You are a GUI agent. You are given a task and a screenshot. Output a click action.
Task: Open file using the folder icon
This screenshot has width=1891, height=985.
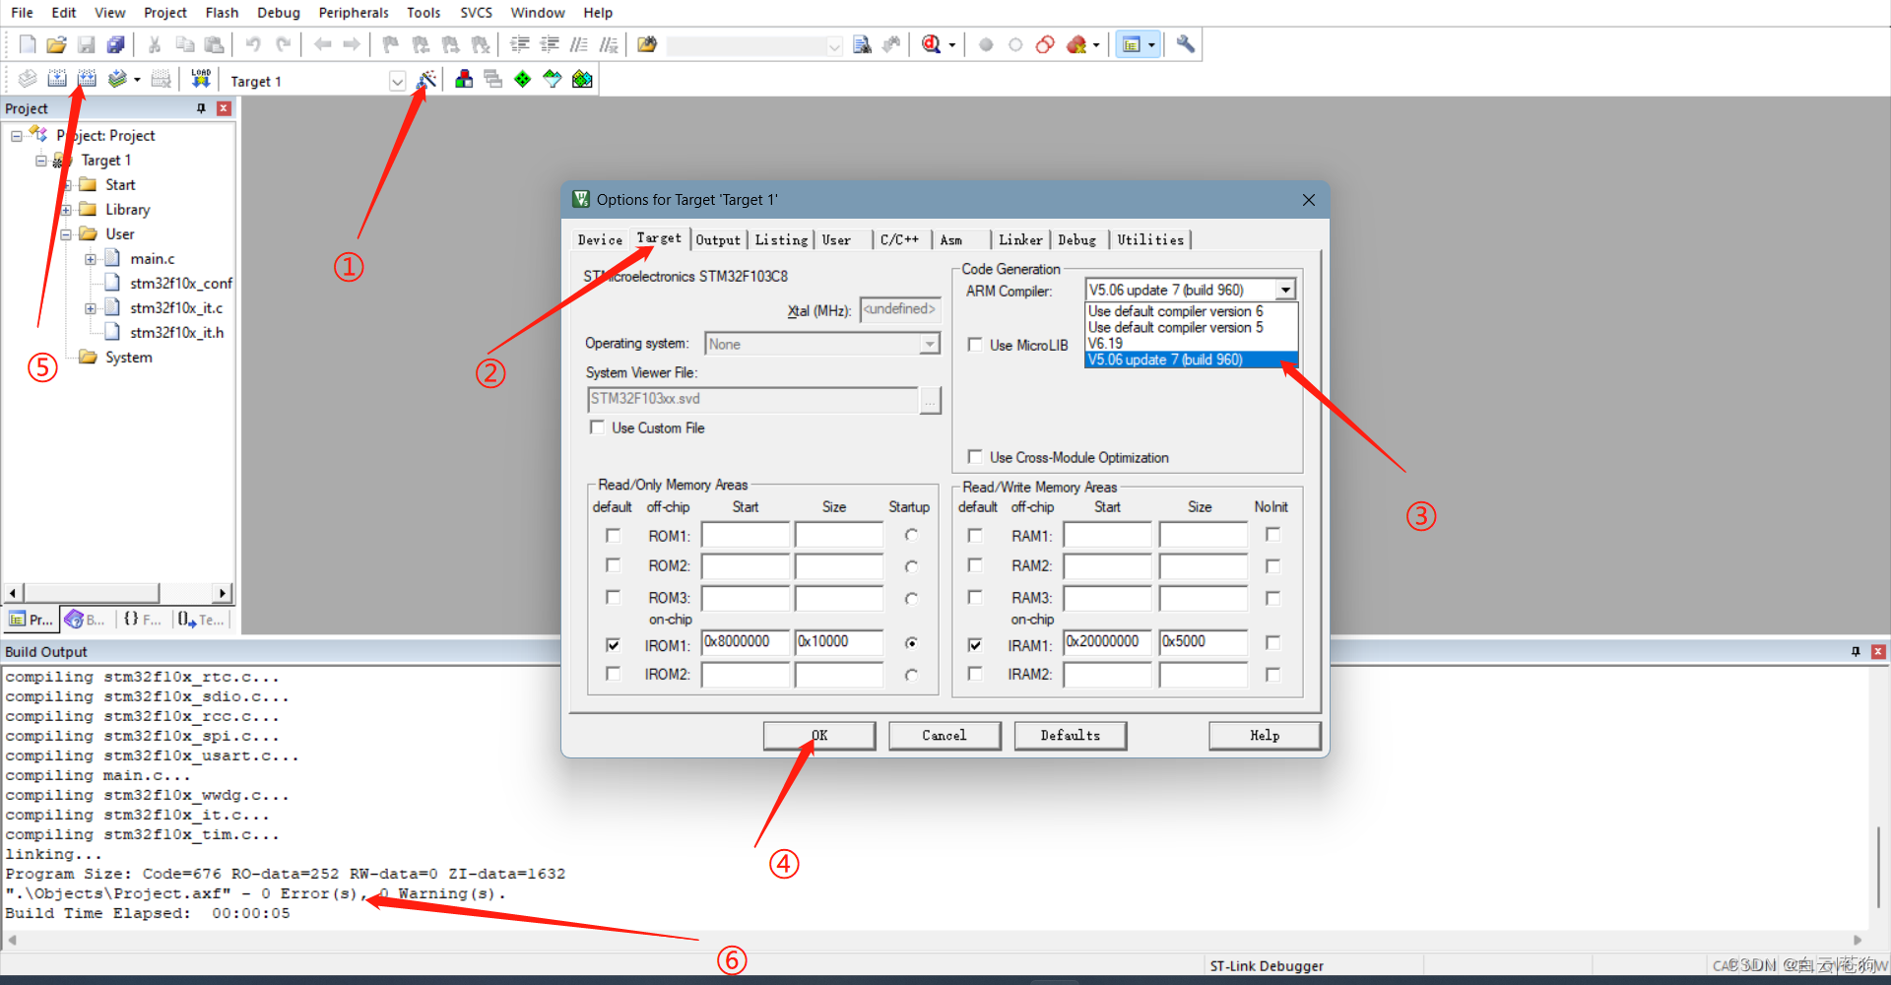[56, 44]
